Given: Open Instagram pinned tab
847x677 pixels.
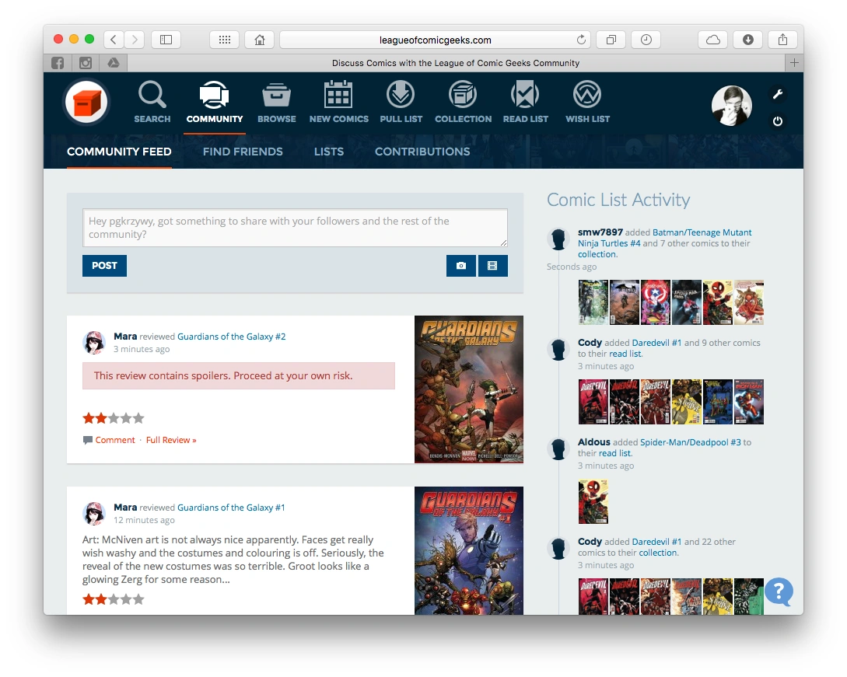Looking at the screenshot, I should tap(86, 63).
